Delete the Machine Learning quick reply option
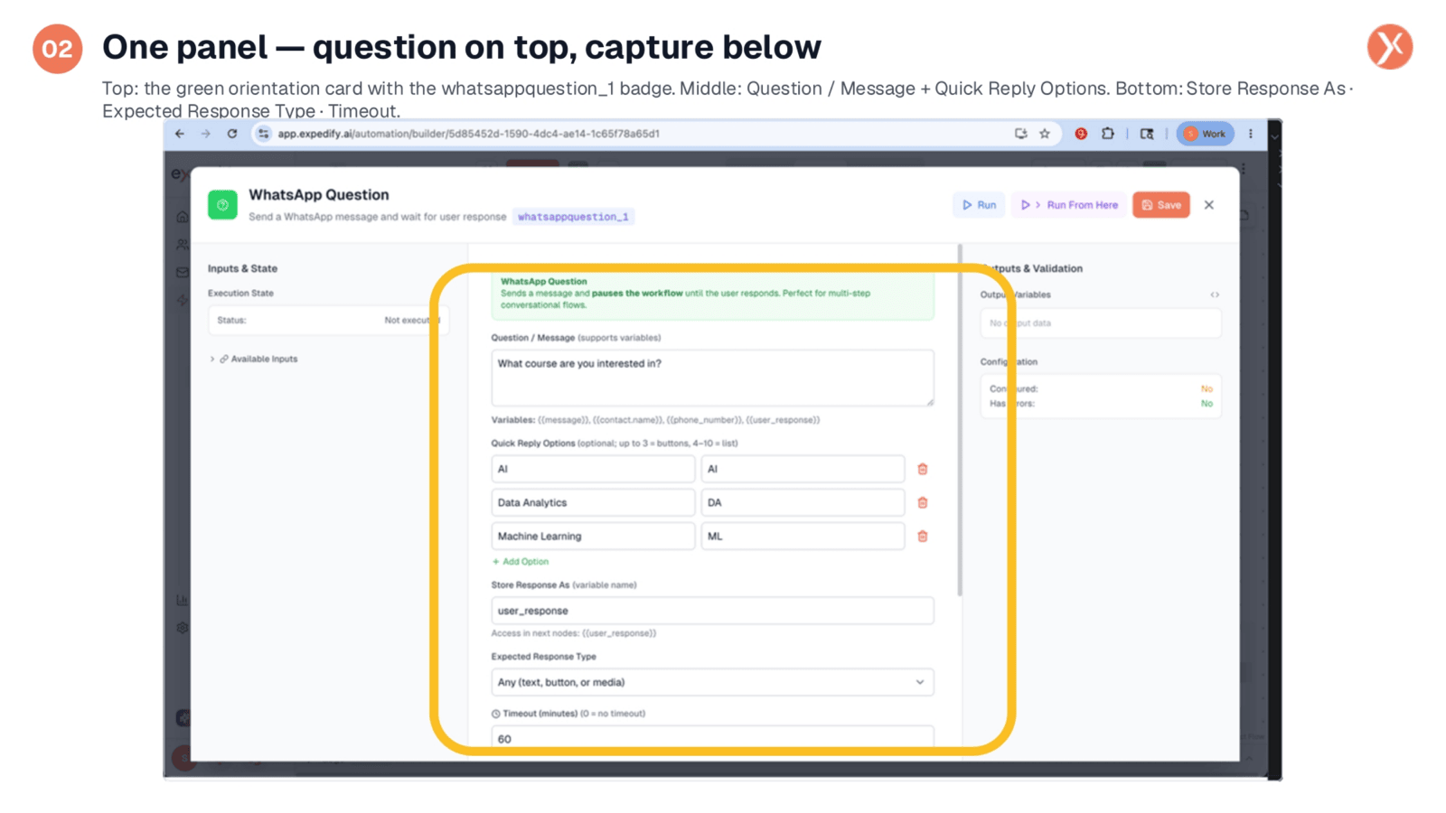The height and width of the screenshot is (813, 1446). click(x=923, y=536)
